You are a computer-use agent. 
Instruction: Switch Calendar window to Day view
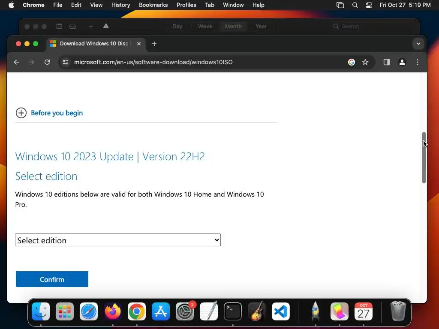click(x=177, y=26)
